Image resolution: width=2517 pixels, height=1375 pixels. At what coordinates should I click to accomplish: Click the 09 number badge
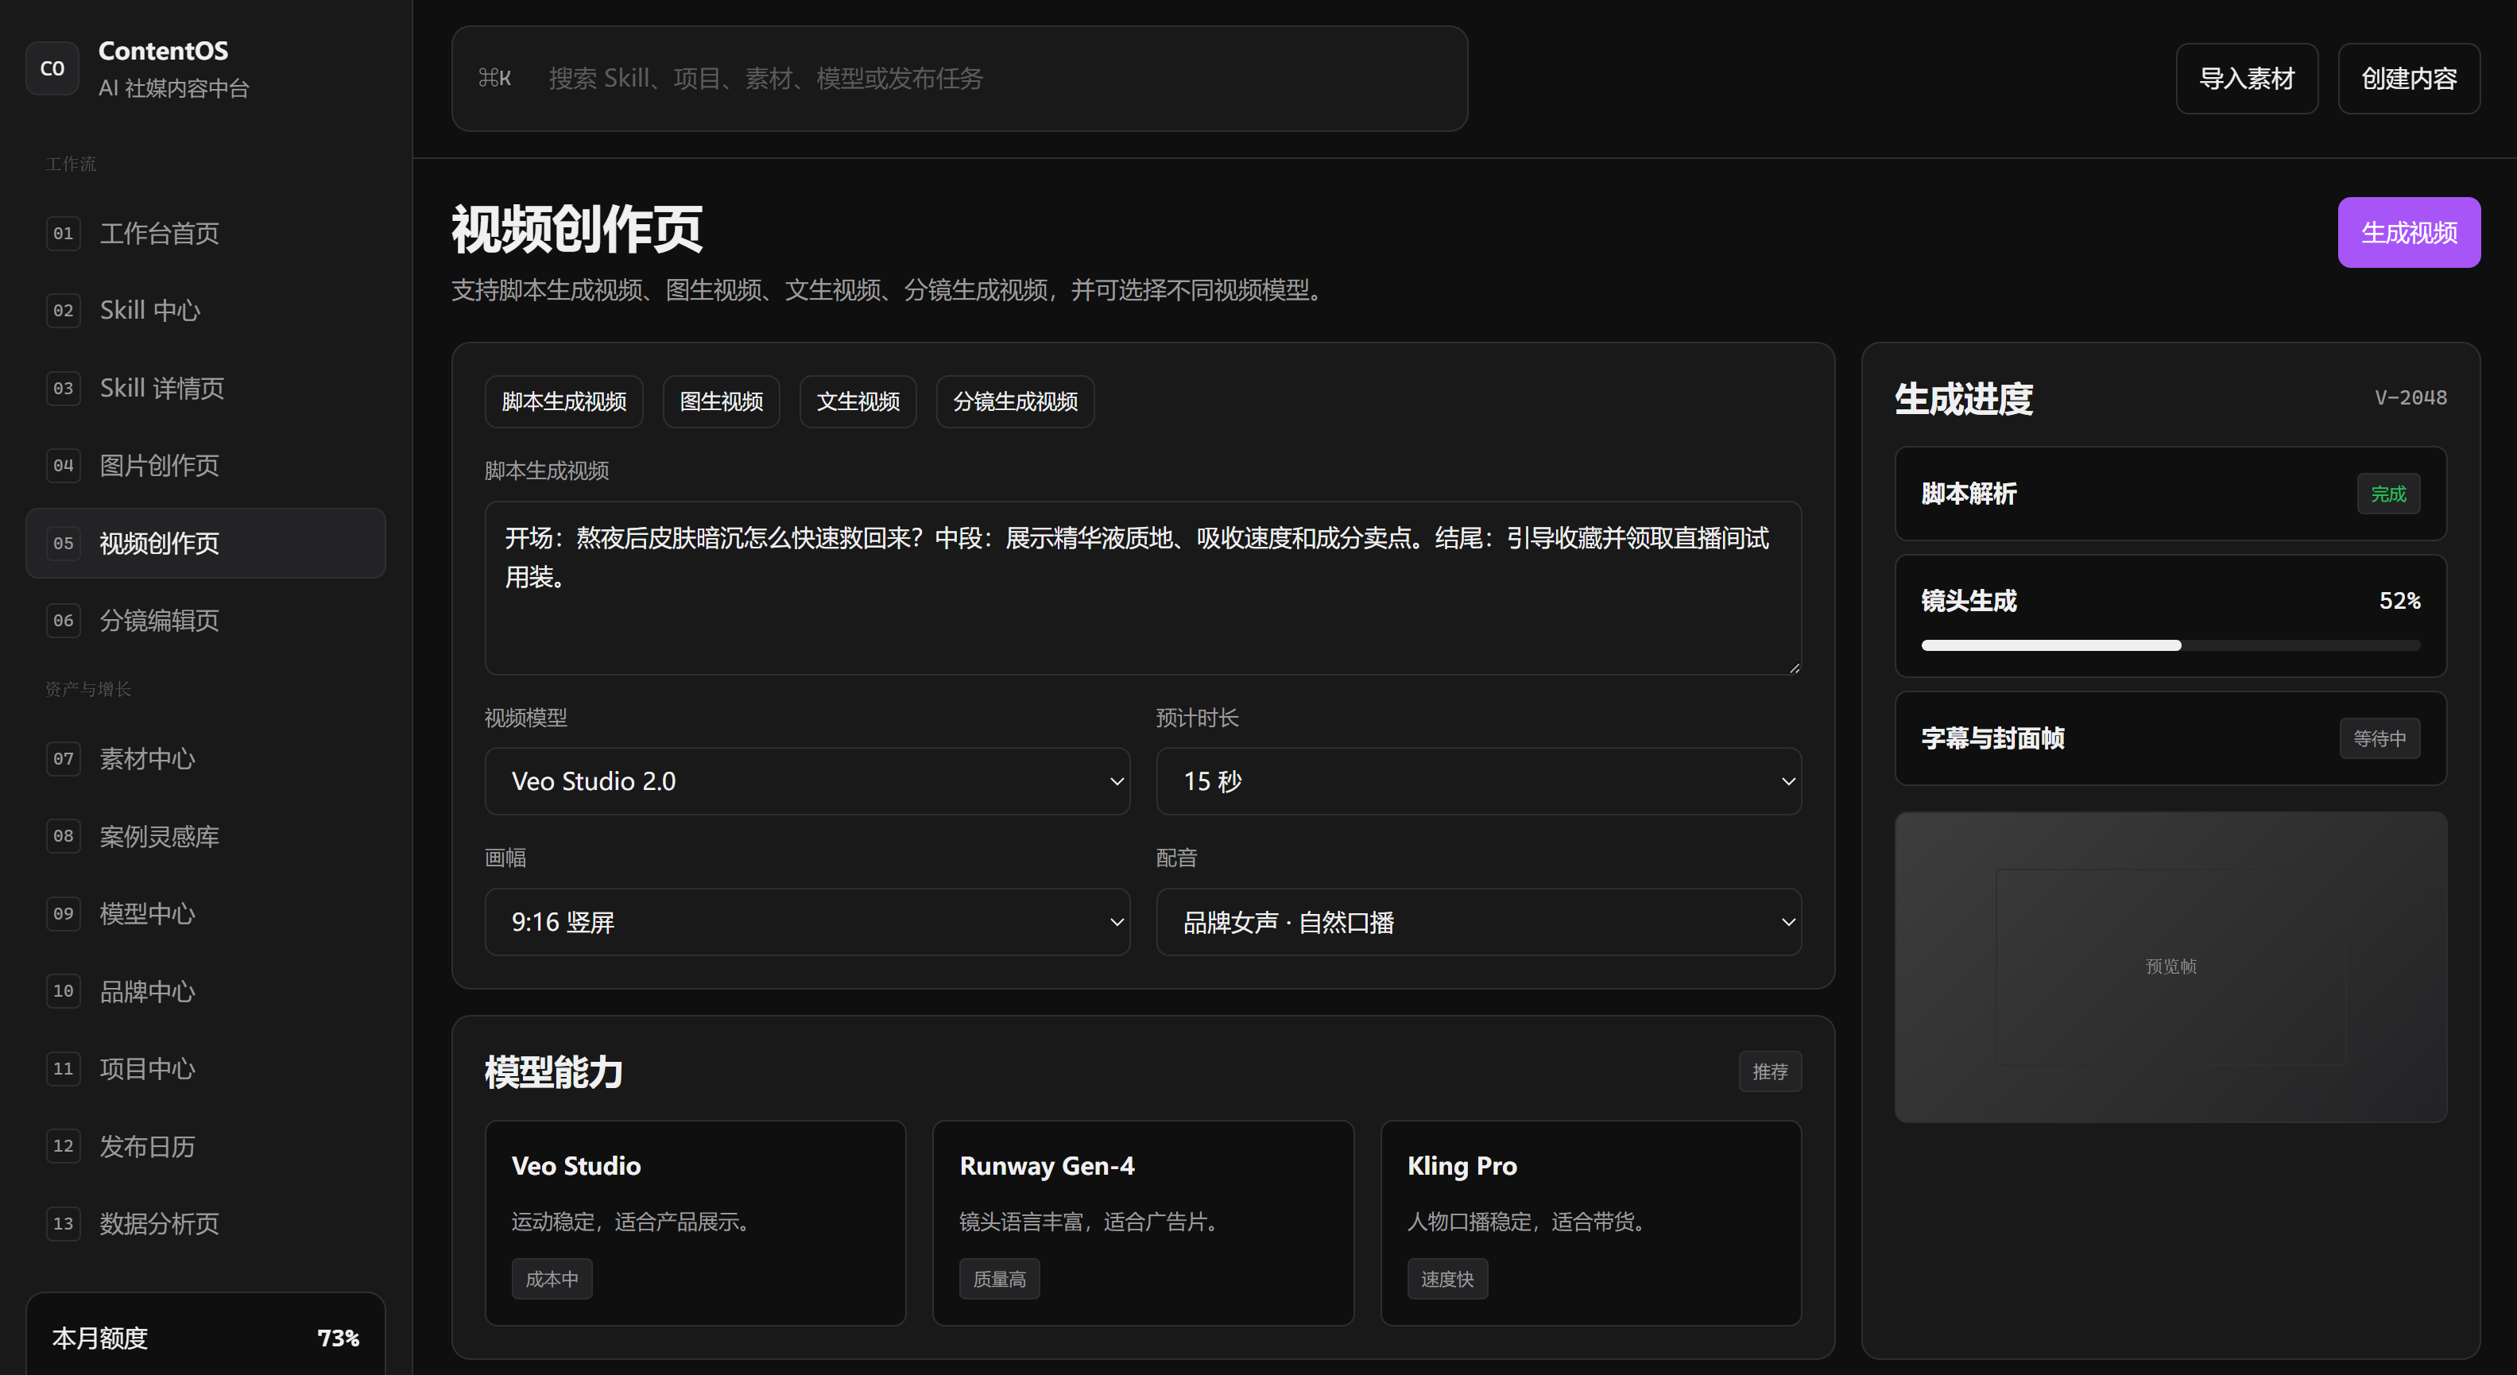pyautogui.click(x=64, y=914)
